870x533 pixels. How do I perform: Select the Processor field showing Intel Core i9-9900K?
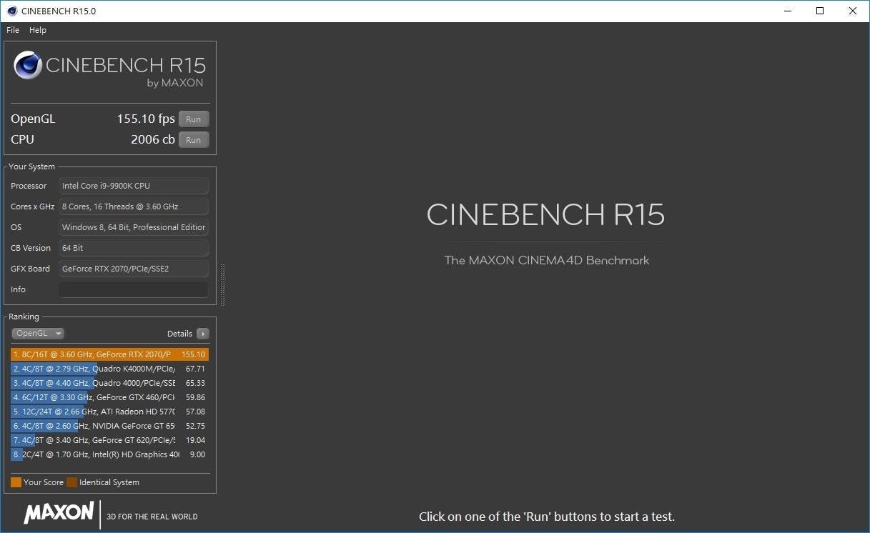click(x=134, y=186)
